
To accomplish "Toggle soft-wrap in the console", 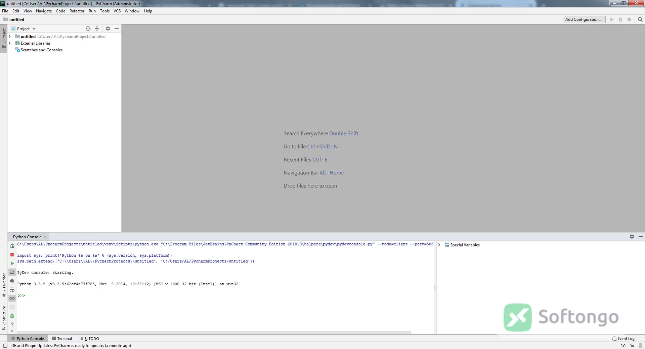I will click(x=12, y=290).
